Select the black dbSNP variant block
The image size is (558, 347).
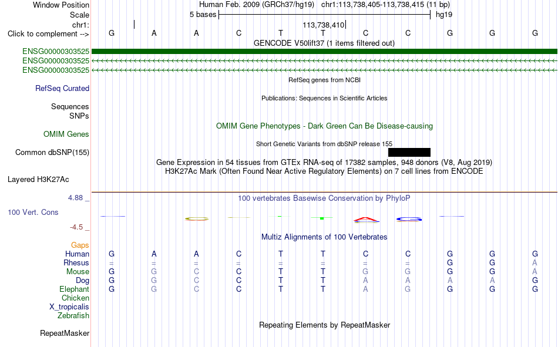click(x=409, y=152)
